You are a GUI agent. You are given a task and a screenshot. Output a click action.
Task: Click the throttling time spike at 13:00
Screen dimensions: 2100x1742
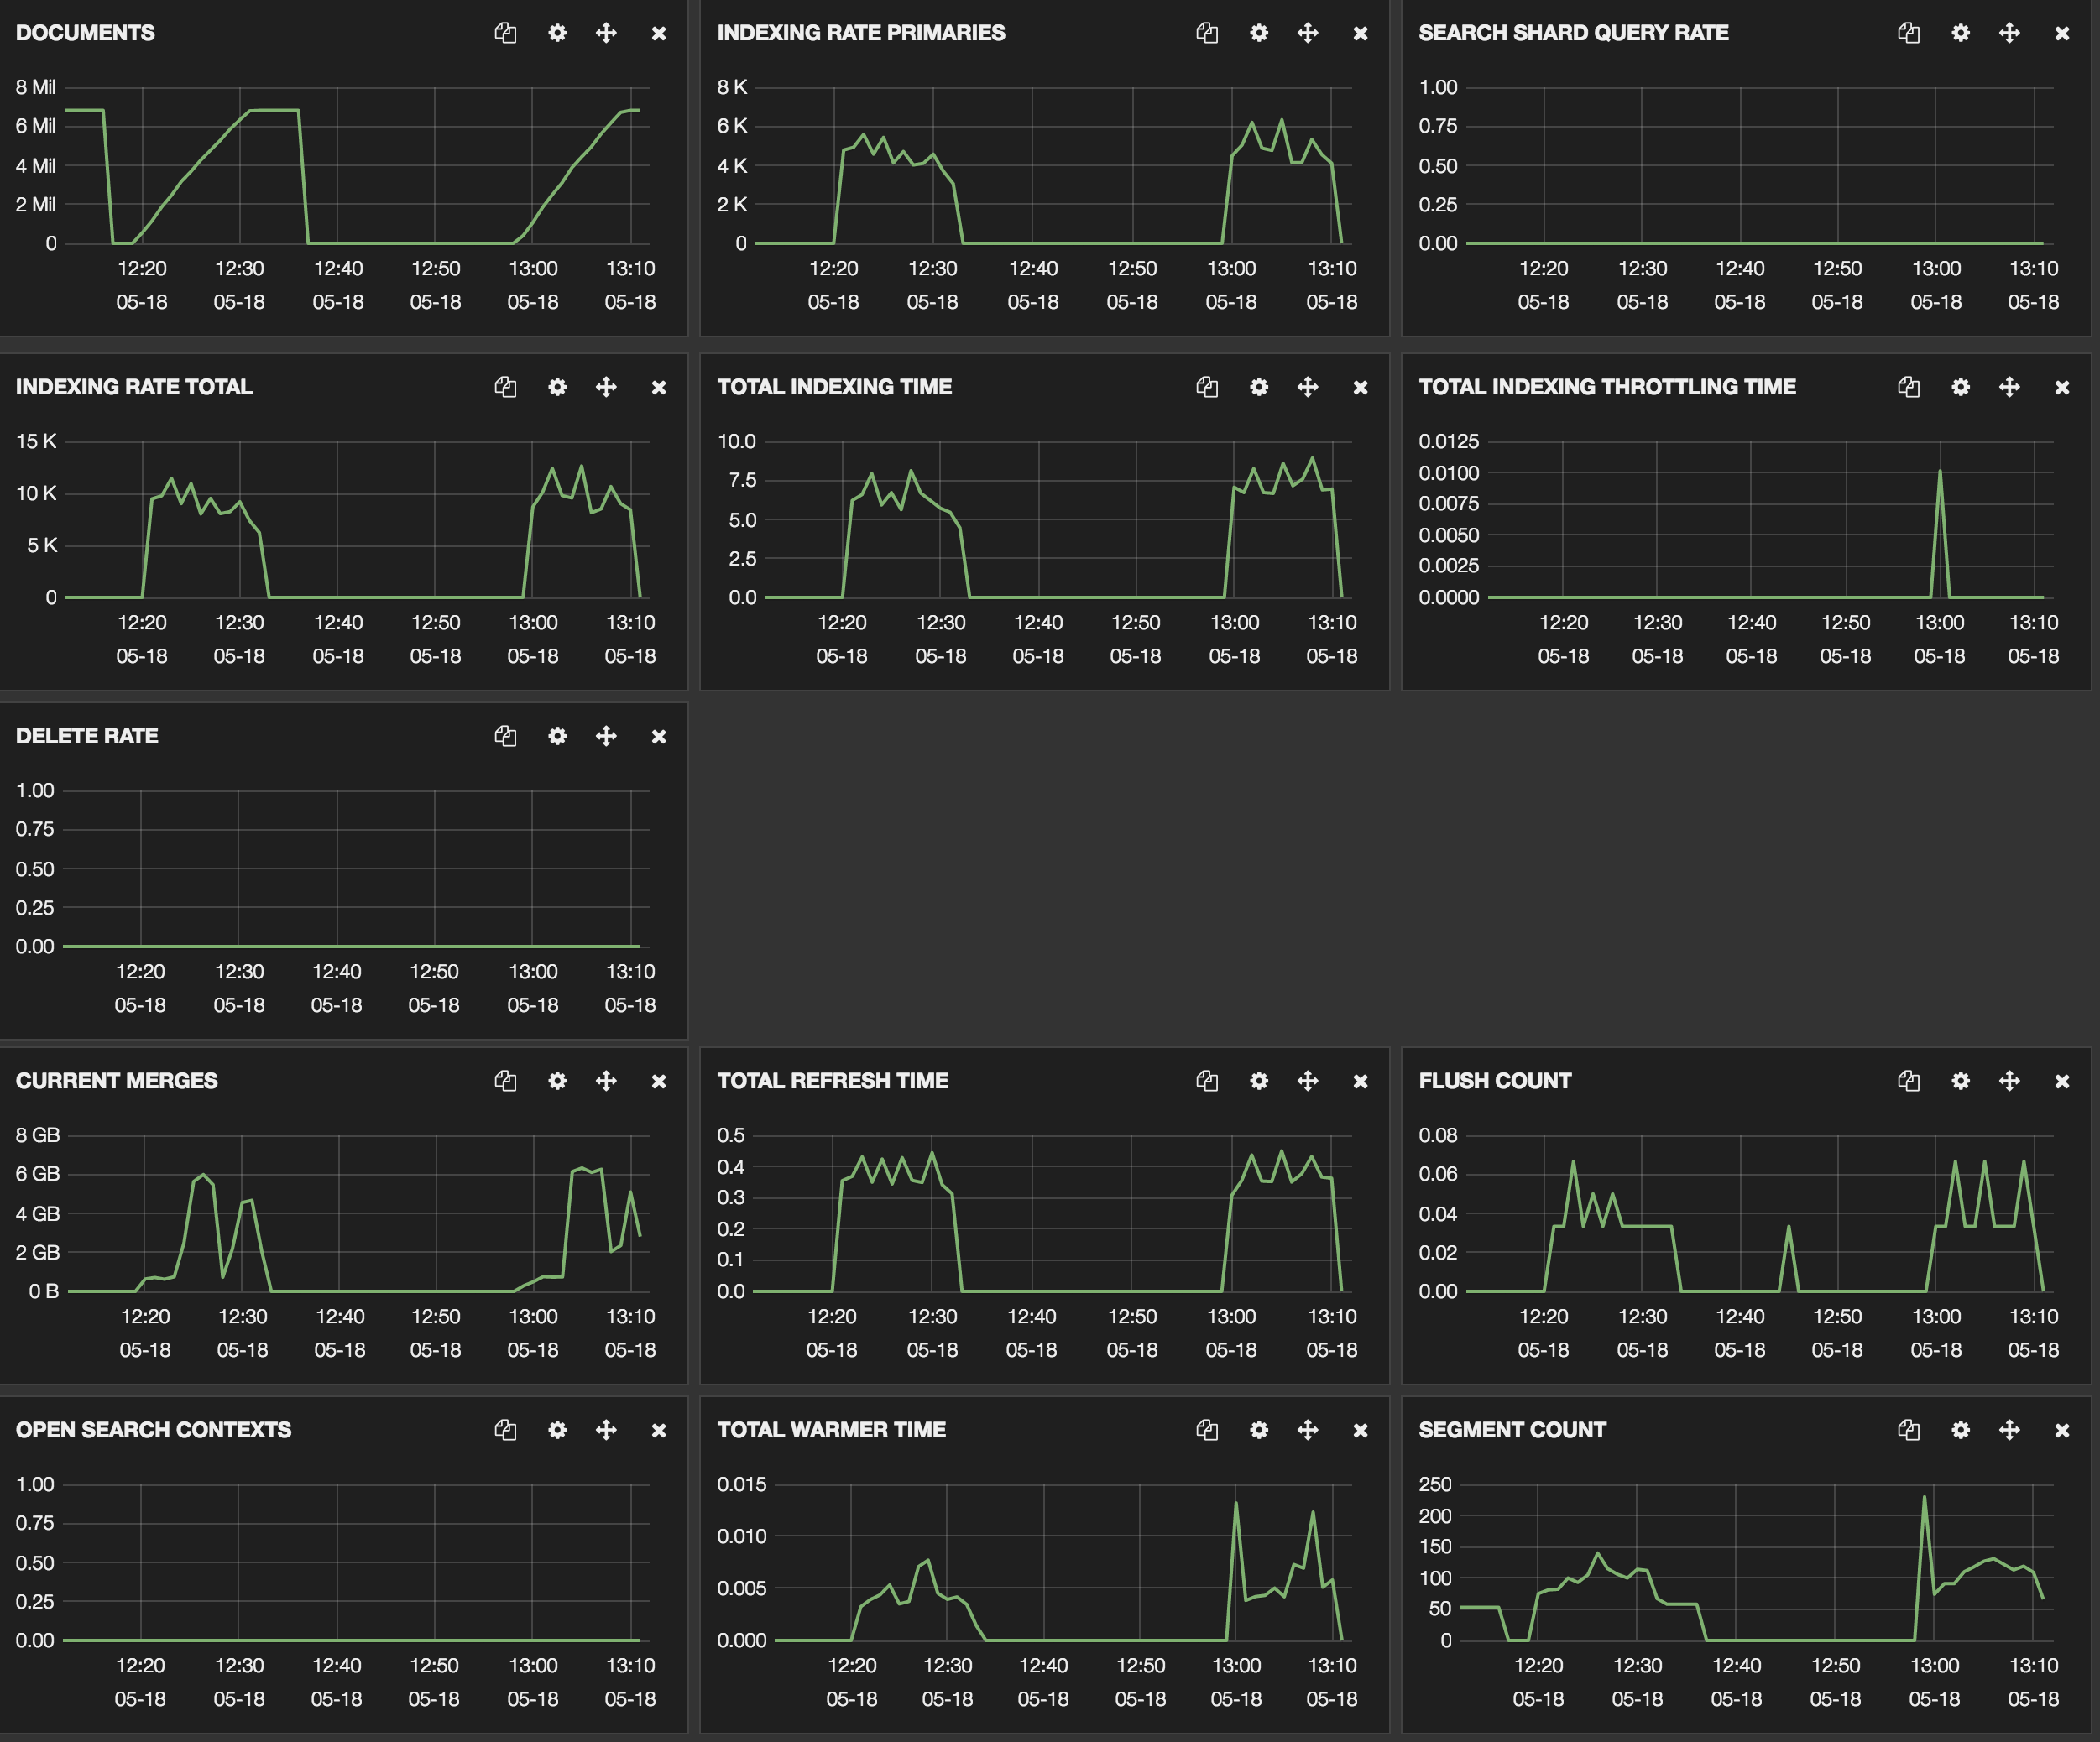pos(1940,472)
